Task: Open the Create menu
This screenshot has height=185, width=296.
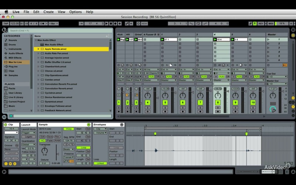Action: click(48, 12)
